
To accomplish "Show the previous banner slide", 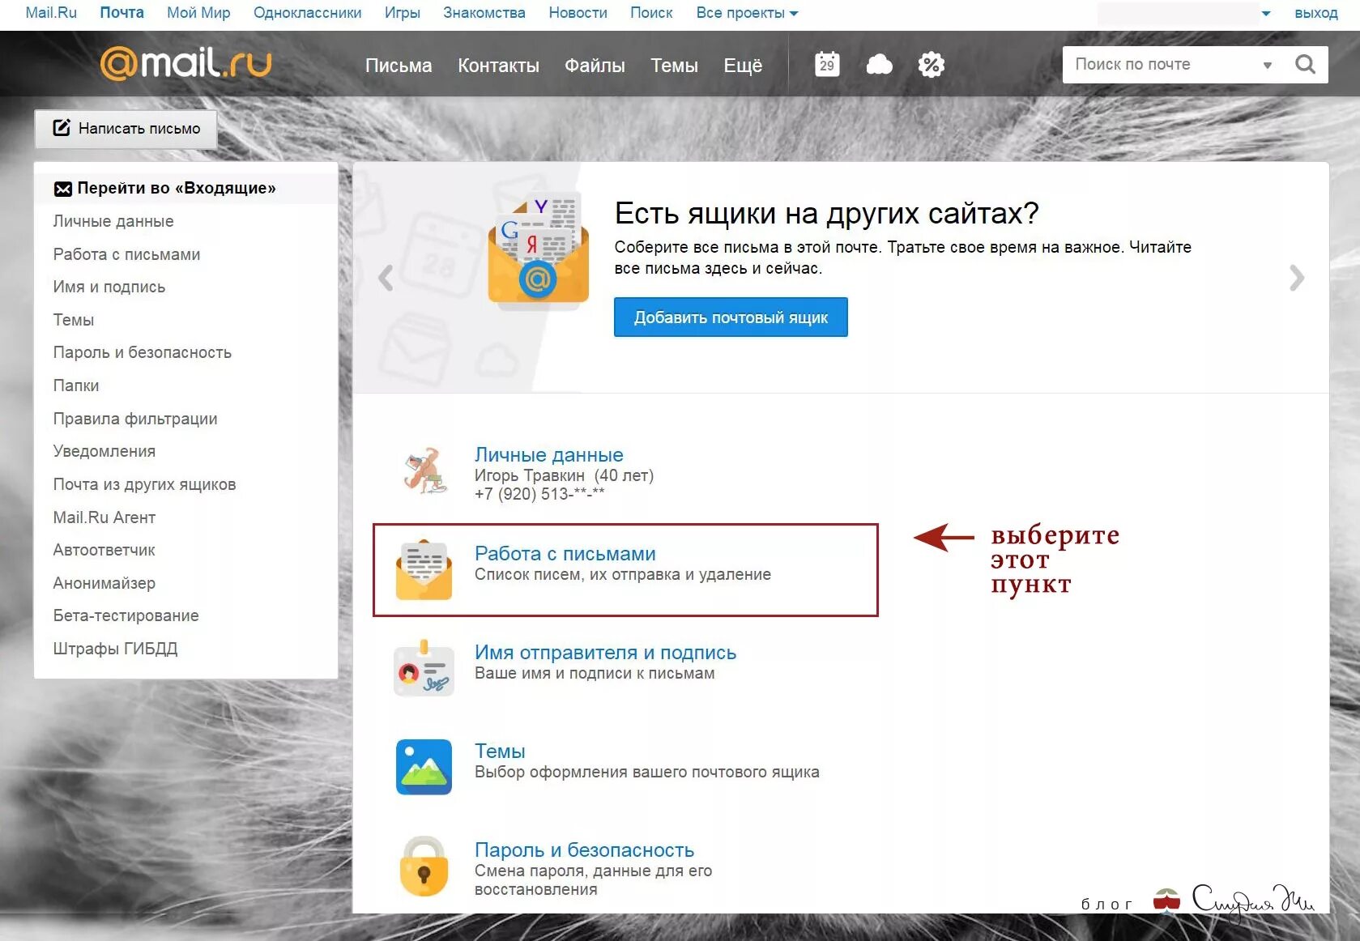I will pos(386,278).
